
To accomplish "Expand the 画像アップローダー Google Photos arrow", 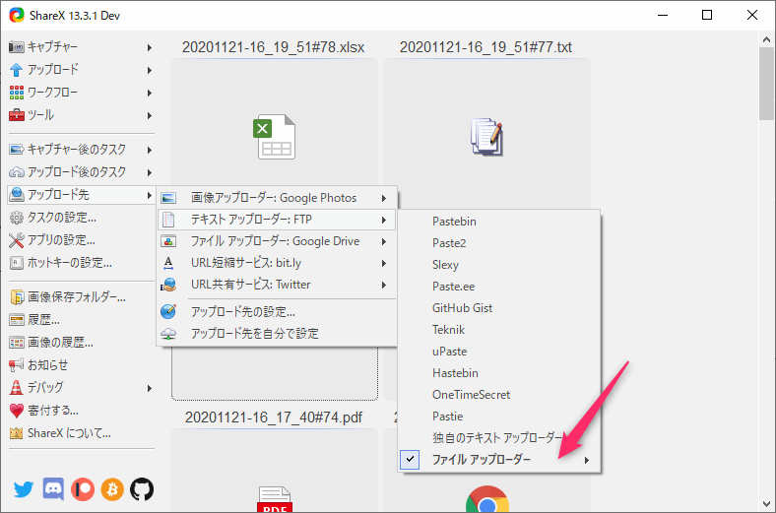I will tap(383, 198).
